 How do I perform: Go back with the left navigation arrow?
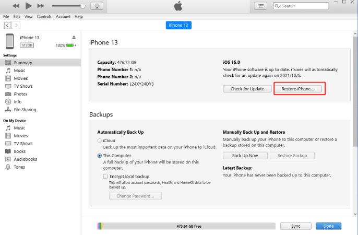[7, 25]
